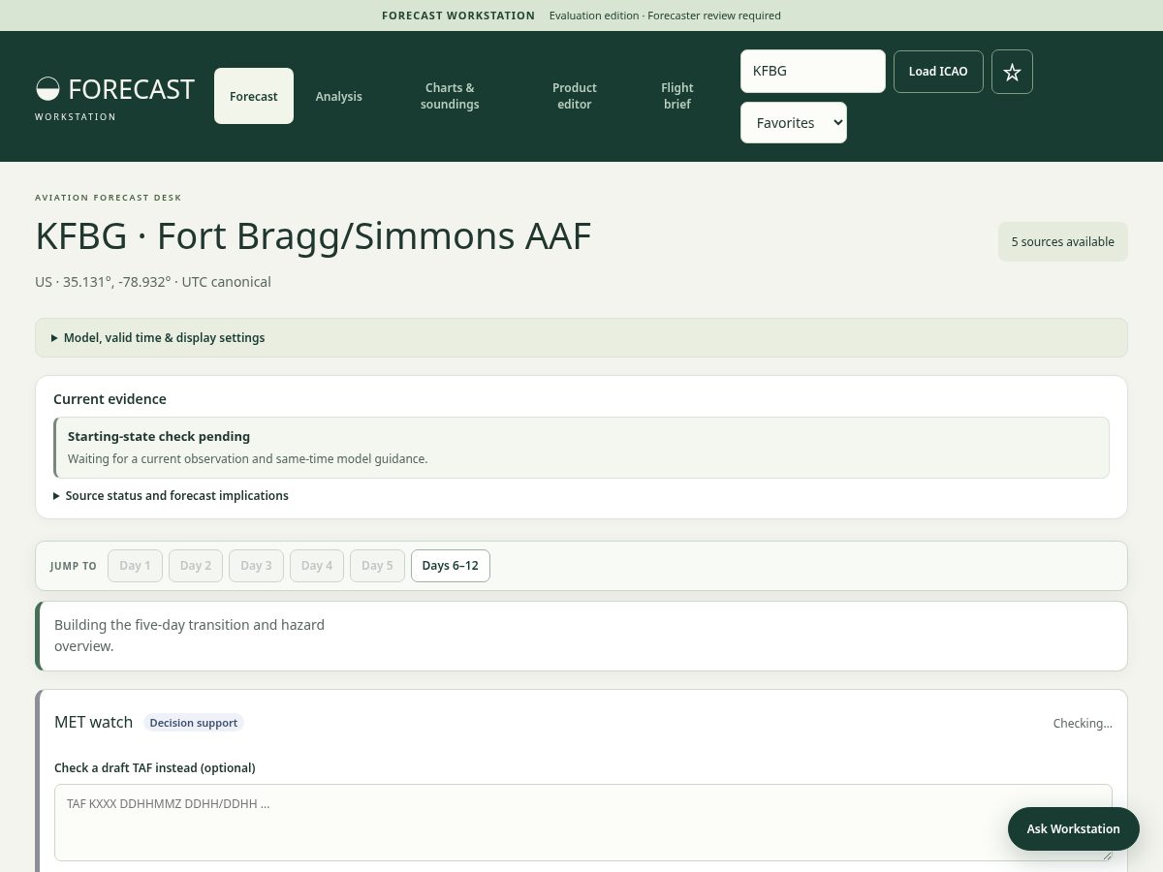Image resolution: width=1163 pixels, height=872 pixels.
Task: Click the Decision support badge
Action: (x=194, y=723)
